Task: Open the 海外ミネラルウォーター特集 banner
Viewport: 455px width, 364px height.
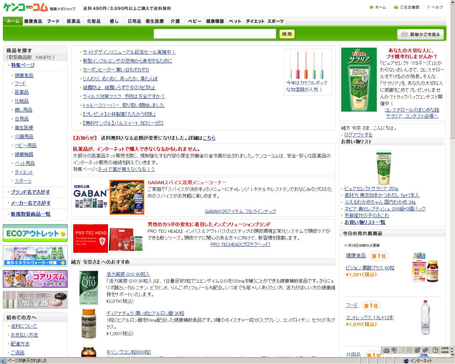Action: (35, 256)
